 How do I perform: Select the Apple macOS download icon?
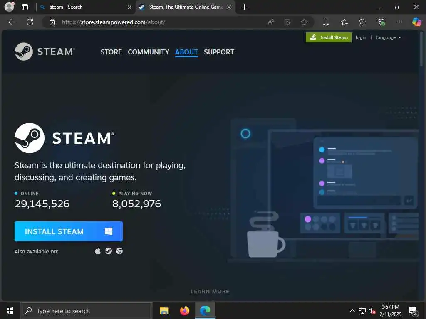(98, 251)
